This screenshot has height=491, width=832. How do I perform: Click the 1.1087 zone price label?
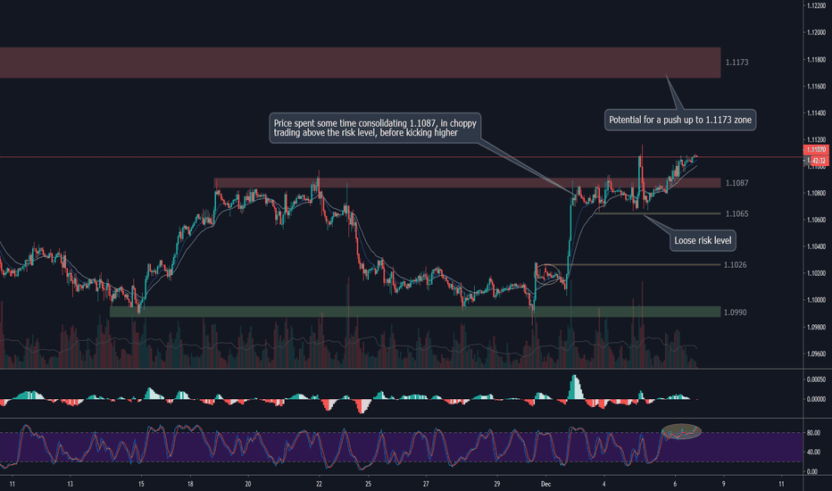(x=736, y=183)
